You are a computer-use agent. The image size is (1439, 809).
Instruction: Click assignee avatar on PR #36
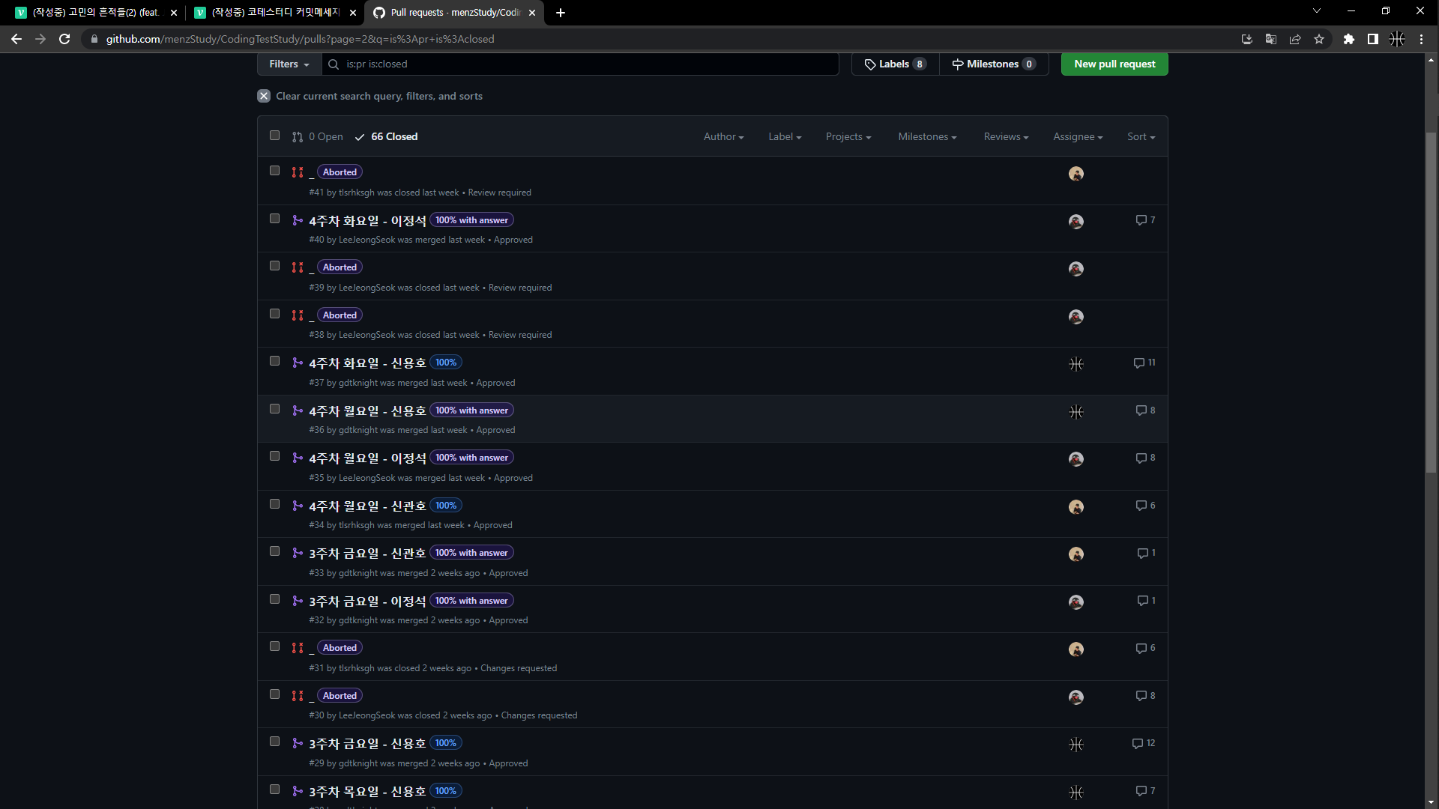click(1076, 412)
